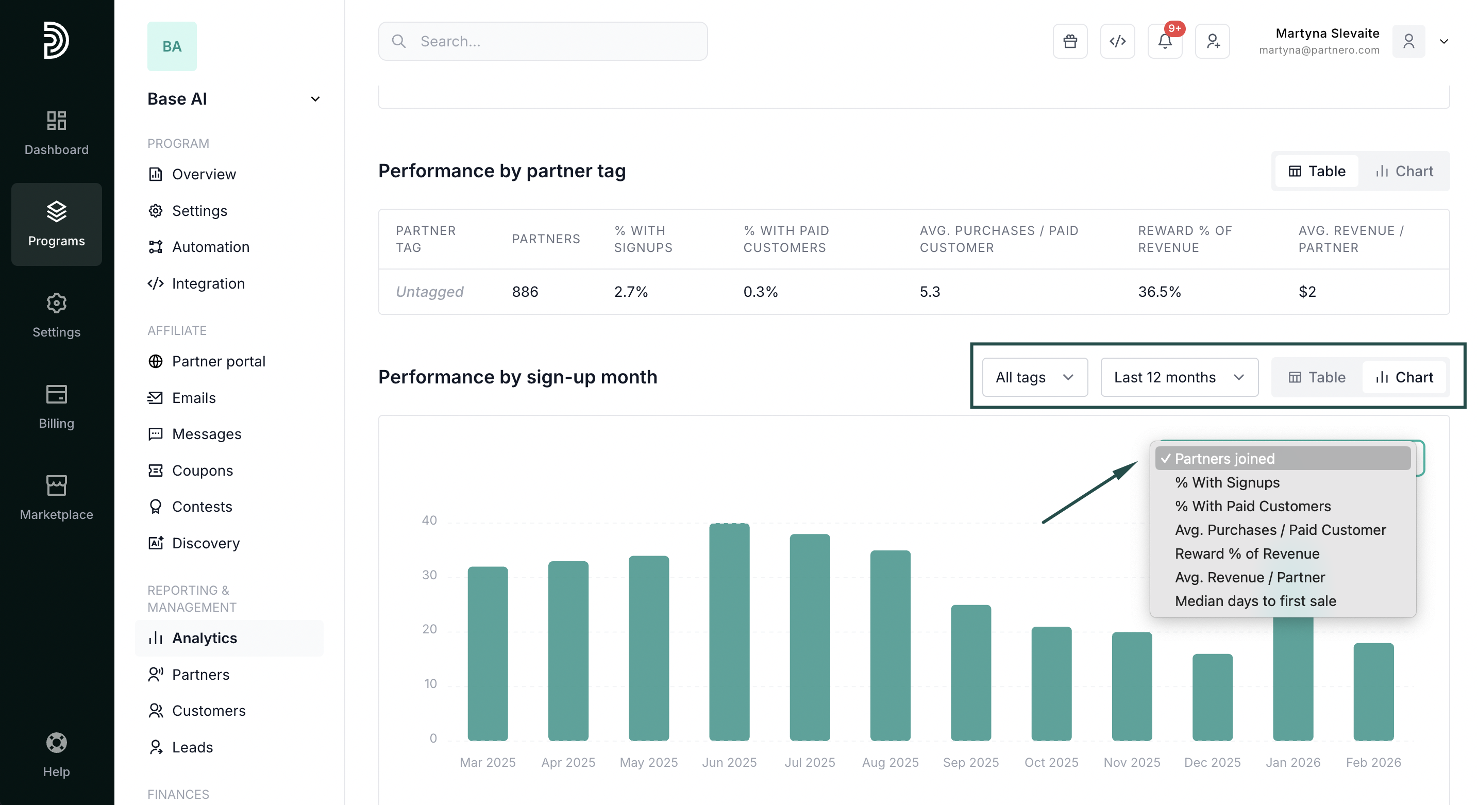Open Marketplace in the left rail

click(56, 497)
